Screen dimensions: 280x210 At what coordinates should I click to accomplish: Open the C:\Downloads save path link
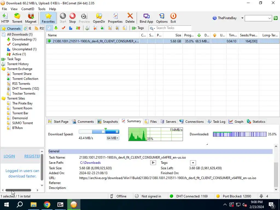tap(90, 163)
